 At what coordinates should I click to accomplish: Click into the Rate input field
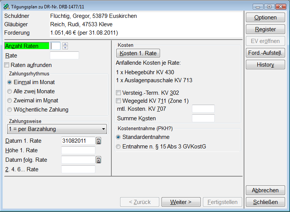pyautogui.click(x=64, y=56)
